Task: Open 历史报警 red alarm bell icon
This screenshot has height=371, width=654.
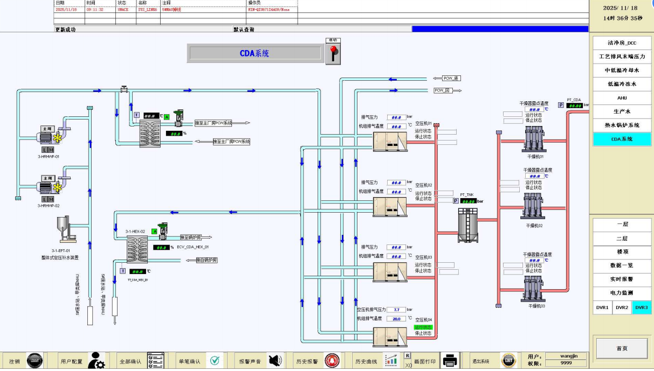Action: coord(332,361)
